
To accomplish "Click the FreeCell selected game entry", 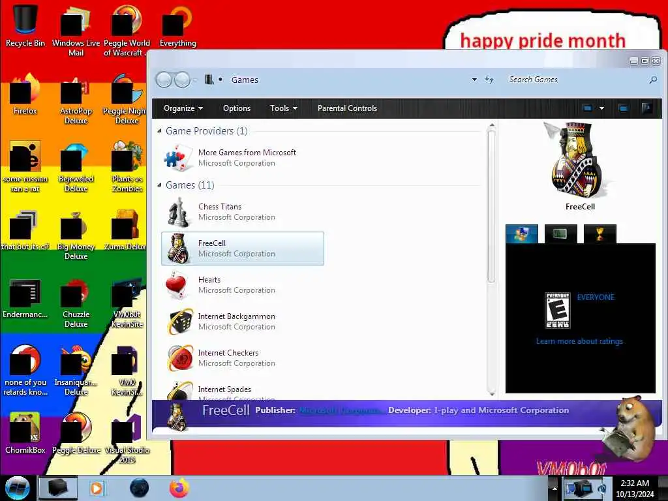I will pos(243,249).
